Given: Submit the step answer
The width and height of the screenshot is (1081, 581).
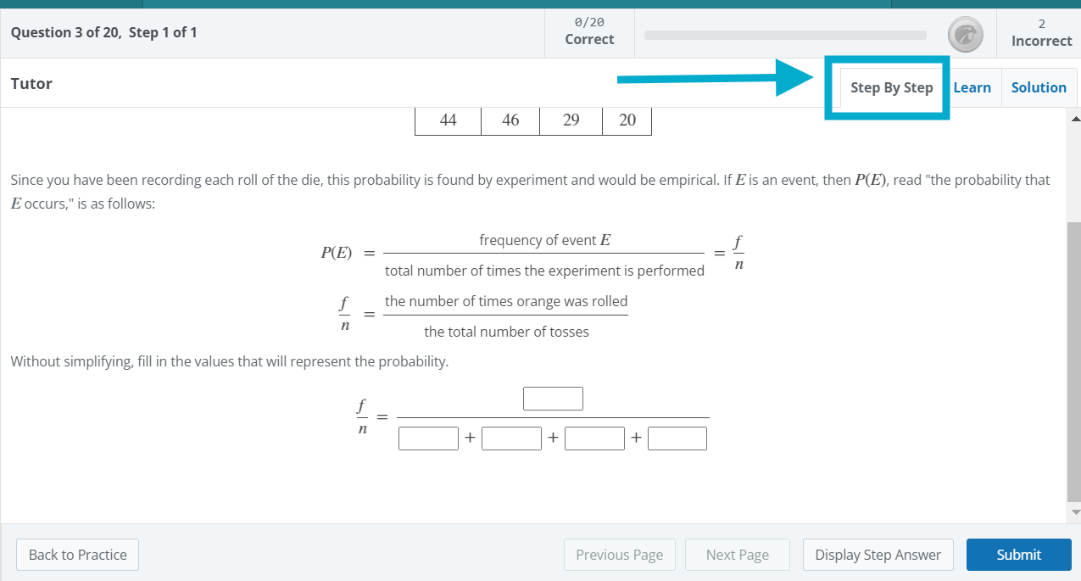Looking at the screenshot, I should (1018, 555).
